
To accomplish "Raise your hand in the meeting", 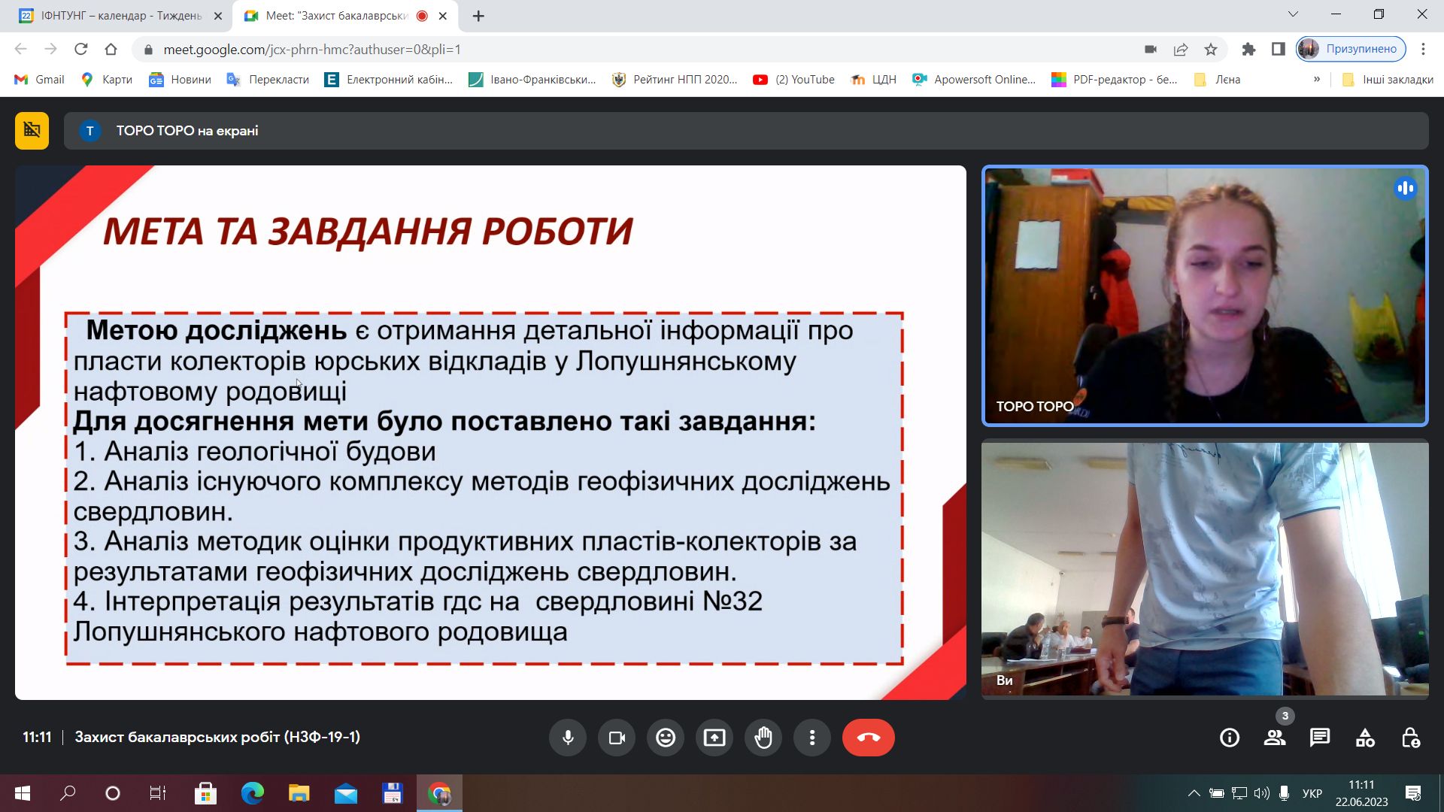I will [763, 738].
